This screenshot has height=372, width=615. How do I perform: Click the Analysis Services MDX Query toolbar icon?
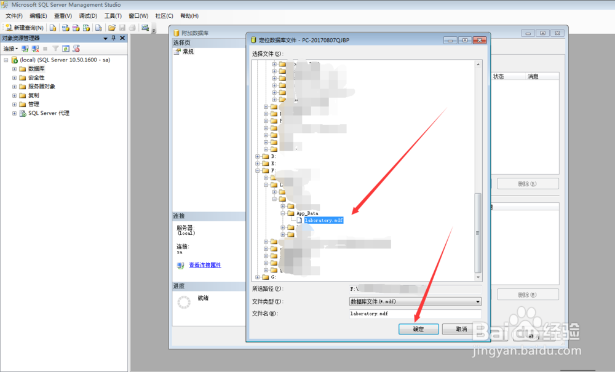coord(66,28)
